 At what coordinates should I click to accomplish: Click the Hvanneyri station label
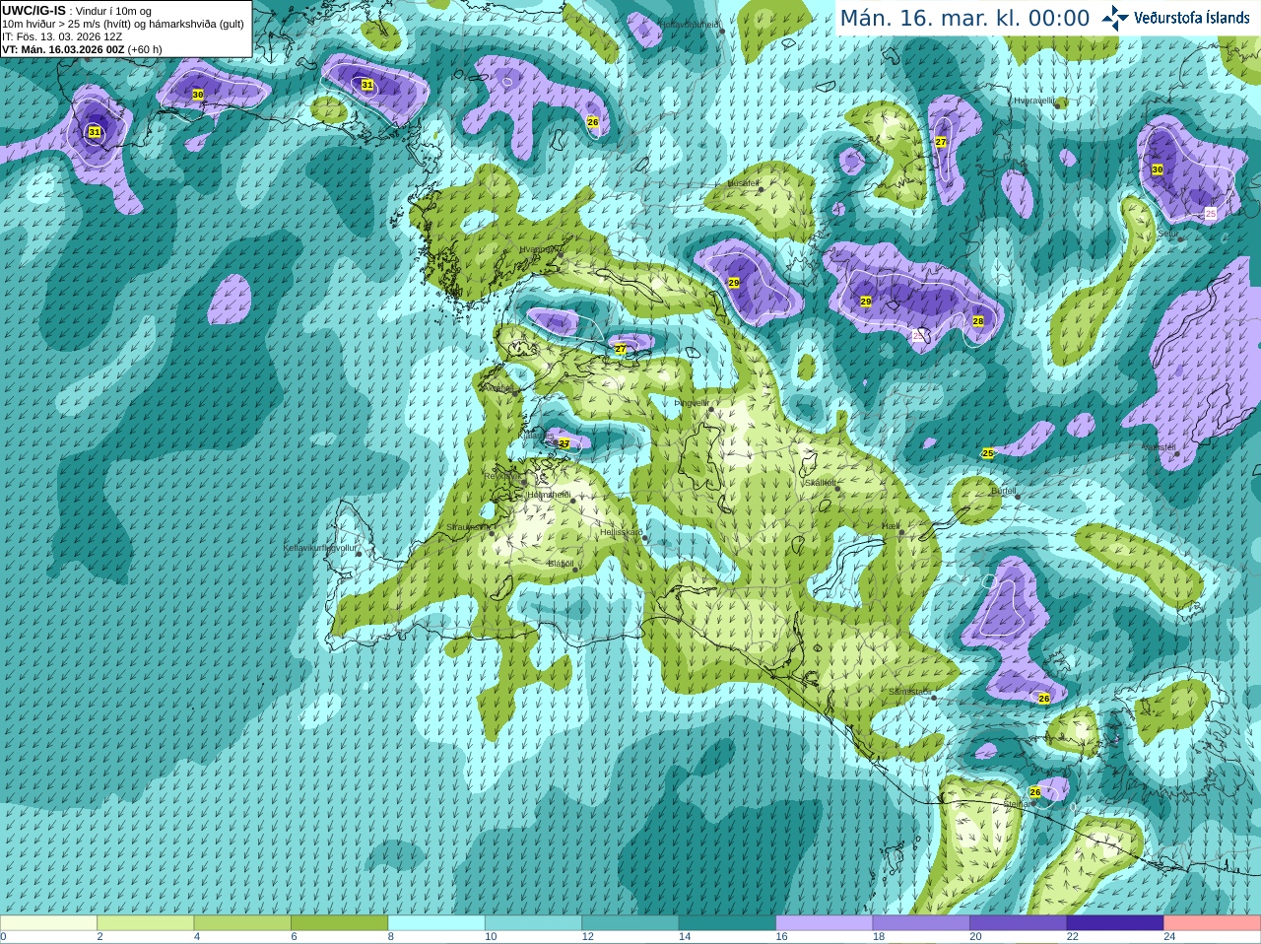539,249
